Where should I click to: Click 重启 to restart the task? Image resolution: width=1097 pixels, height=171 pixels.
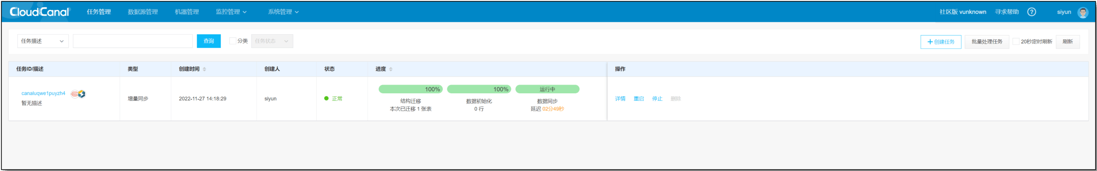[x=638, y=99]
